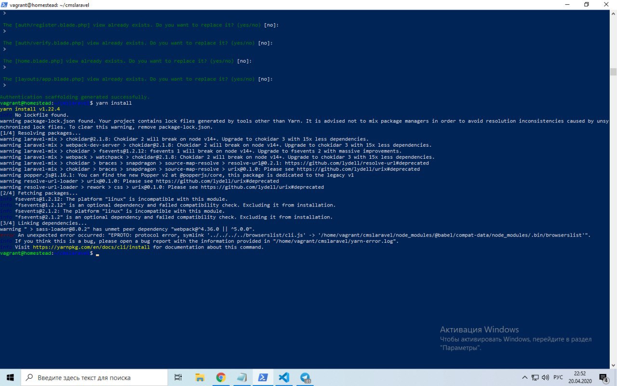Screen dimensions: 617x386
Task: Open the Action Center notifications
Action: [x=604, y=377]
